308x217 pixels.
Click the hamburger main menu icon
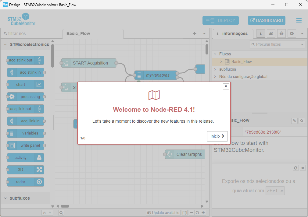[299, 20]
